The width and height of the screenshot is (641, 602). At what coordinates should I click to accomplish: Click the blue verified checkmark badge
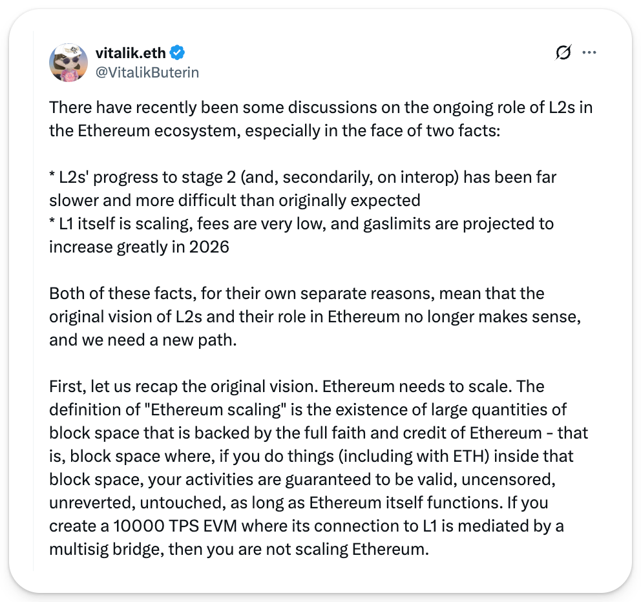click(178, 53)
